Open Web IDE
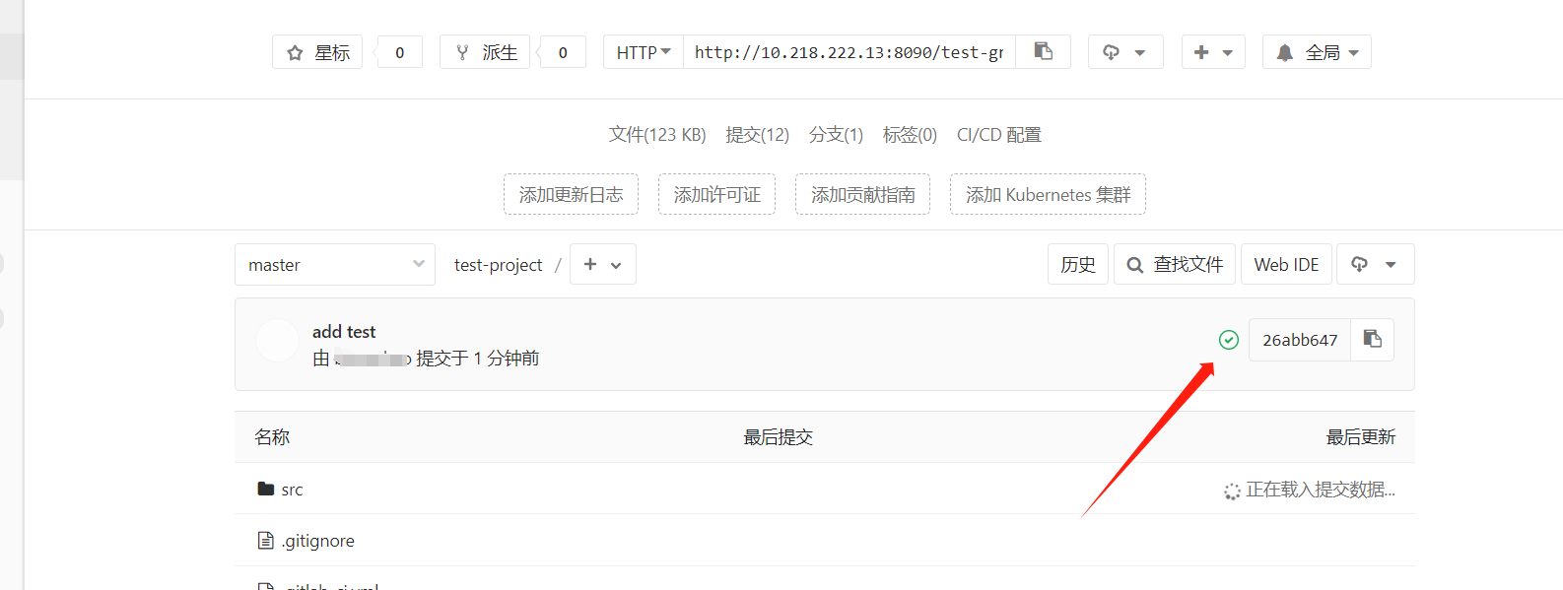Image resolution: width=1563 pixels, height=590 pixels. 1286,264
